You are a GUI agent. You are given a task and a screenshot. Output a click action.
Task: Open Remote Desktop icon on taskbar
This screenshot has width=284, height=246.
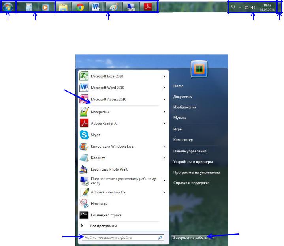[x=131, y=7]
